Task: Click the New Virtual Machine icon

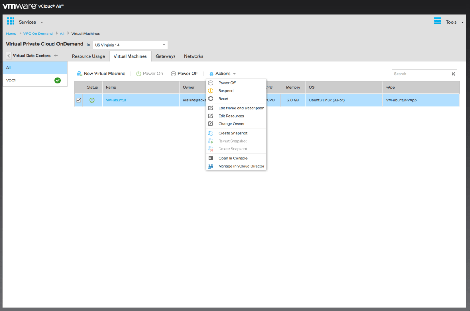Action: tap(80, 74)
